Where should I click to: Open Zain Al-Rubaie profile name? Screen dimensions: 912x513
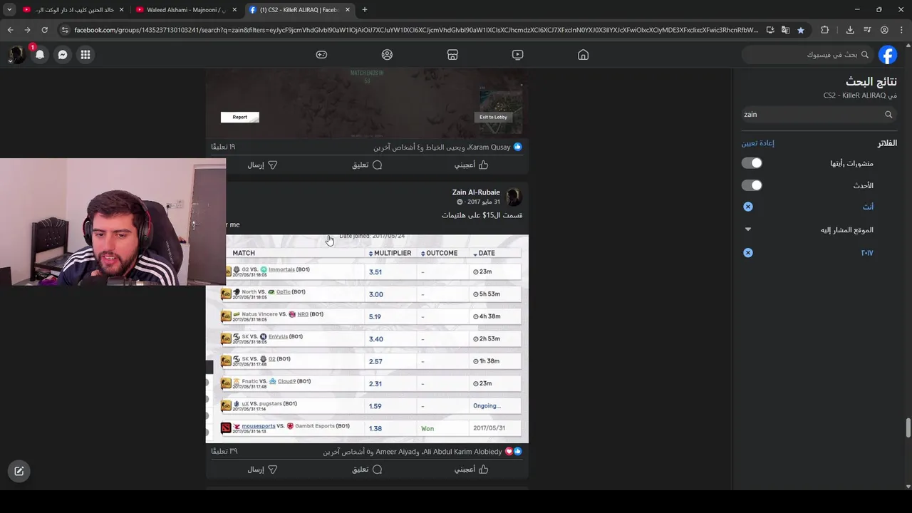(476, 192)
